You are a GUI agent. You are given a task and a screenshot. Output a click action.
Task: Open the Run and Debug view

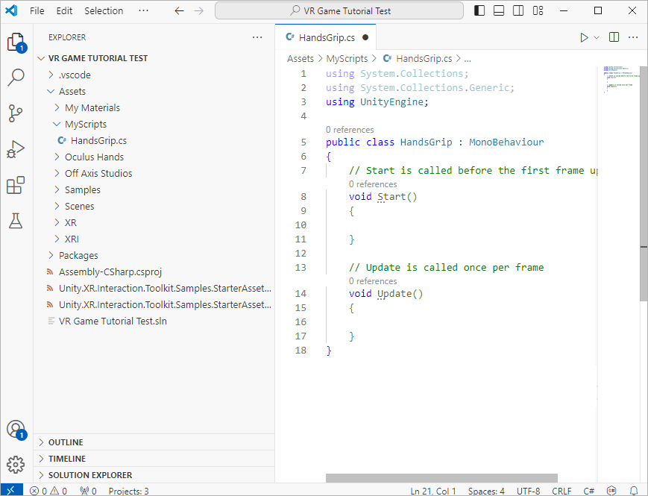(16, 149)
